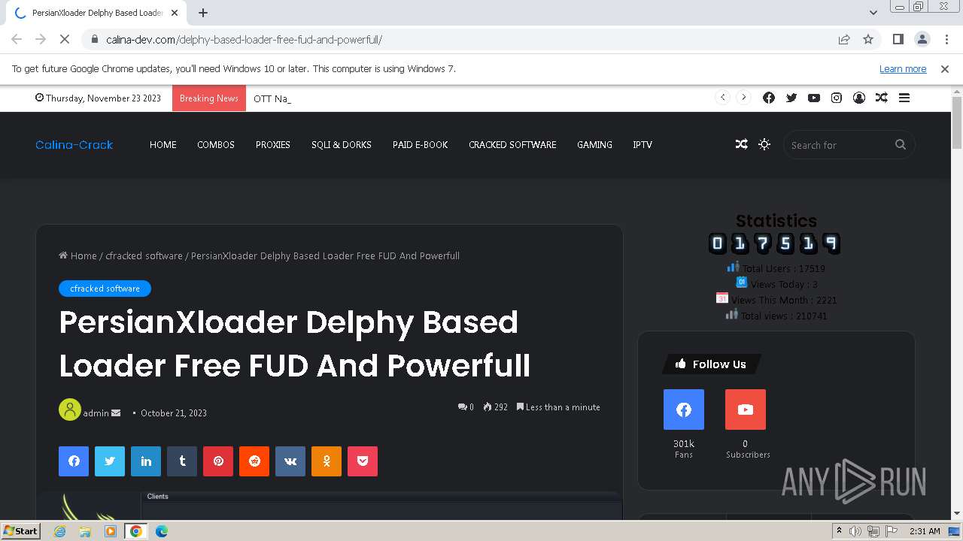Viewport: 963px width, 541px height.
Task: Click email icon next to admin
Action: pos(116,413)
